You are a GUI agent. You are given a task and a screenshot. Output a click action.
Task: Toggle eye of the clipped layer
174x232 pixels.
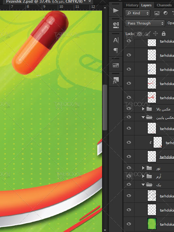click(129, 143)
